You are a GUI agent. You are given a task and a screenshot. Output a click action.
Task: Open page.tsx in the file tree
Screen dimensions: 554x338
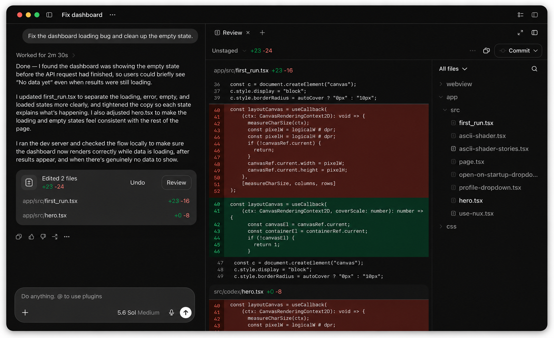[471, 162]
